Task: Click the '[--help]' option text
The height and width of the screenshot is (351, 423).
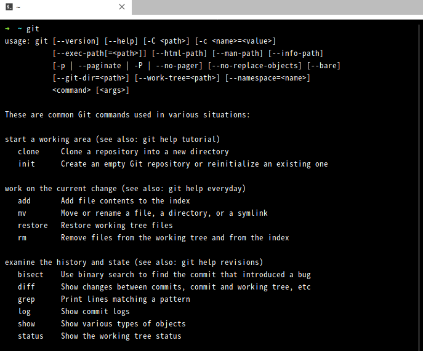Action: click(x=121, y=41)
